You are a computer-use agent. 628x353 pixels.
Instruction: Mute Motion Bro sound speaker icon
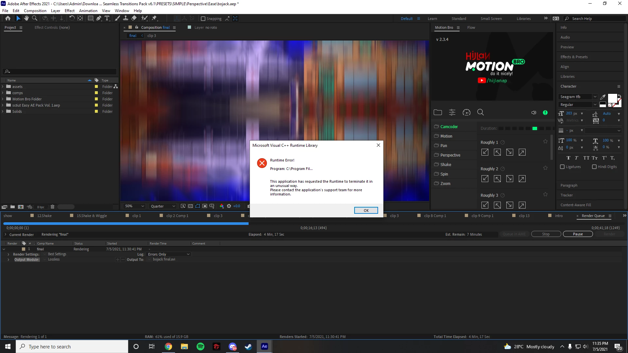pyautogui.click(x=534, y=112)
